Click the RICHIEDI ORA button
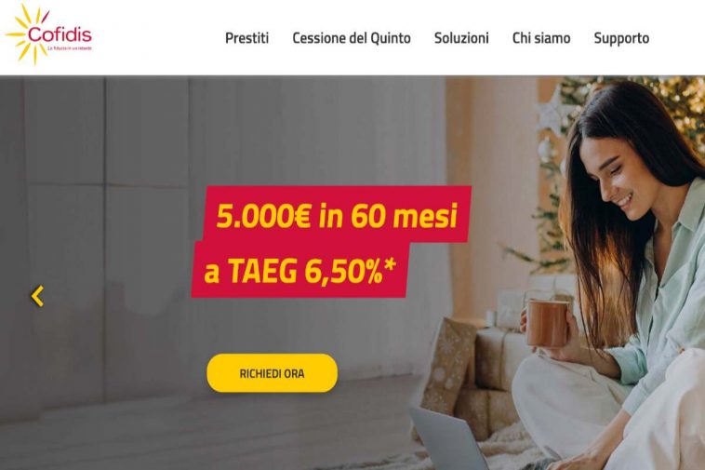The height and width of the screenshot is (470, 705). (272, 373)
